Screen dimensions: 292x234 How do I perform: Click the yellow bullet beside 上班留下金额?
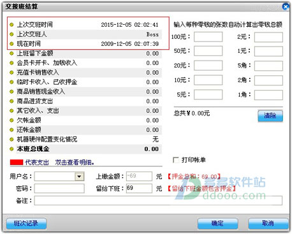point(11,54)
